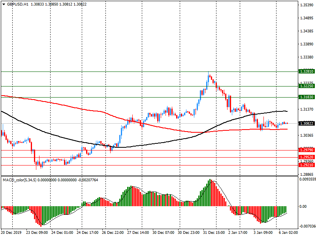Viewport: 316px width, 237px height.
Task: Click the 2 Jan 17:00 time label
Action: [238, 233]
